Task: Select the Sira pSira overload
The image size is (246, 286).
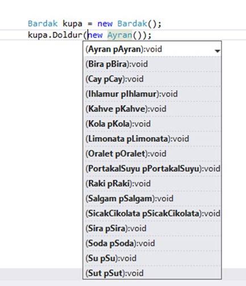Action: pos(152,229)
